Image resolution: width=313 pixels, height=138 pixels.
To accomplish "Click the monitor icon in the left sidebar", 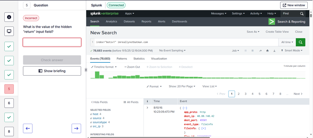I will [9, 31].
